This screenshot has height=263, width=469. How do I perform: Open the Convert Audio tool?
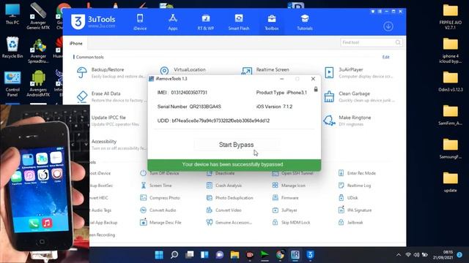pyautogui.click(x=158, y=210)
